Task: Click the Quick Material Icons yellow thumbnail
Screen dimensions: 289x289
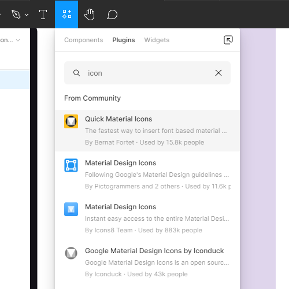Action: pos(71,121)
